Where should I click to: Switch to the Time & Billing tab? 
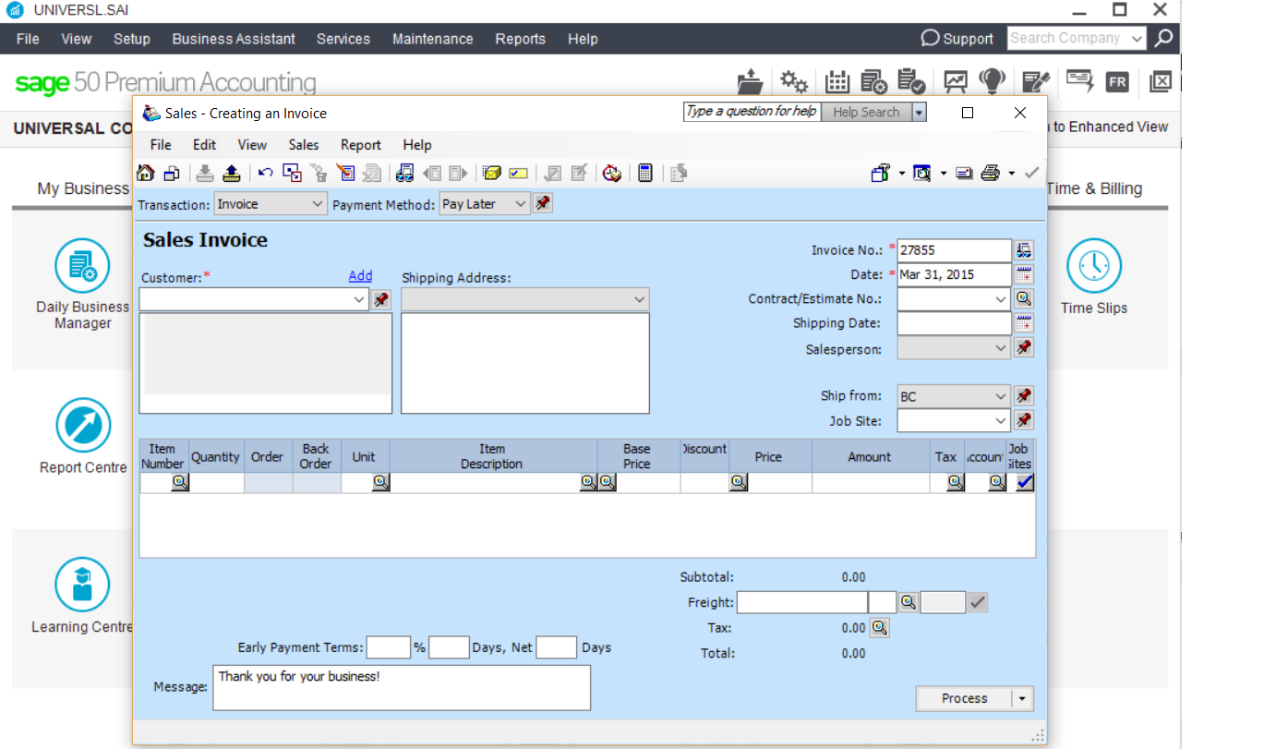(x=1094, y=188)
